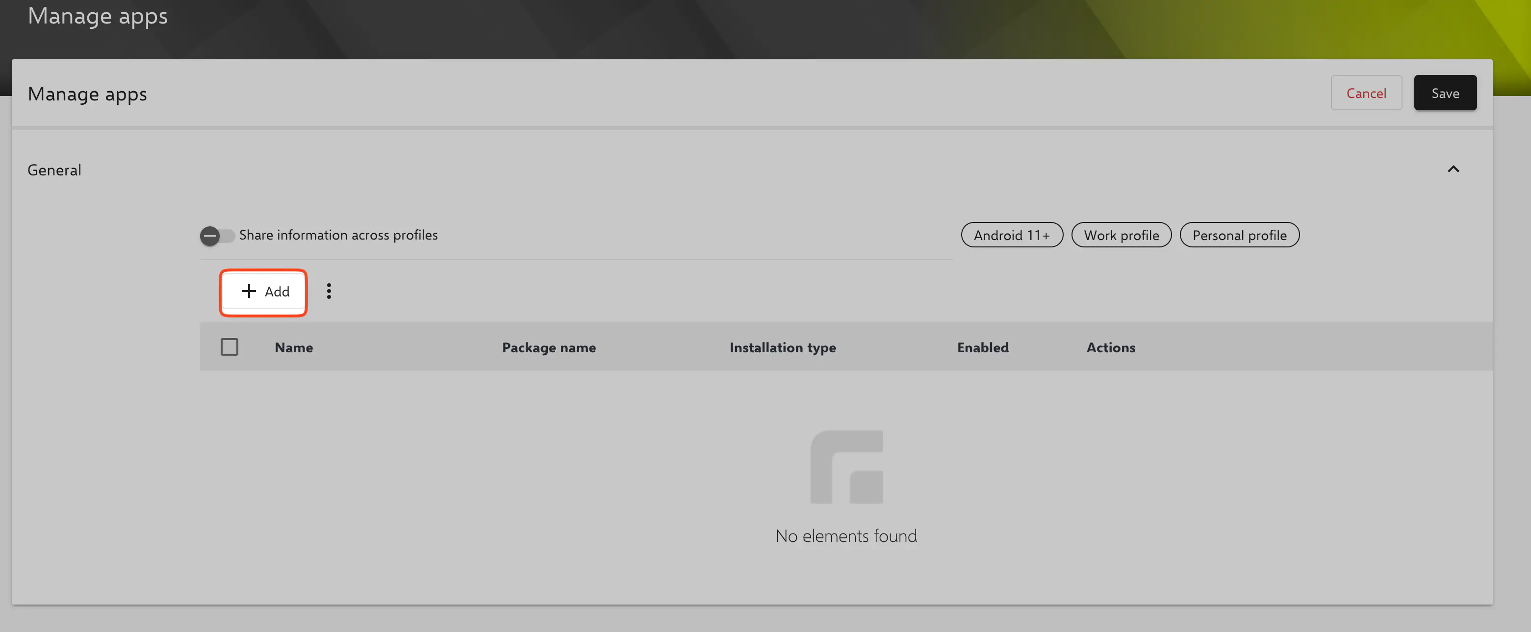The image size is (1531, 632).
Task: Toggle Share information across profiles
Action: coord(218,235)
